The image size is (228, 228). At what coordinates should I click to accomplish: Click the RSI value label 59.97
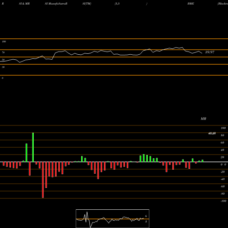coord(210,52)
